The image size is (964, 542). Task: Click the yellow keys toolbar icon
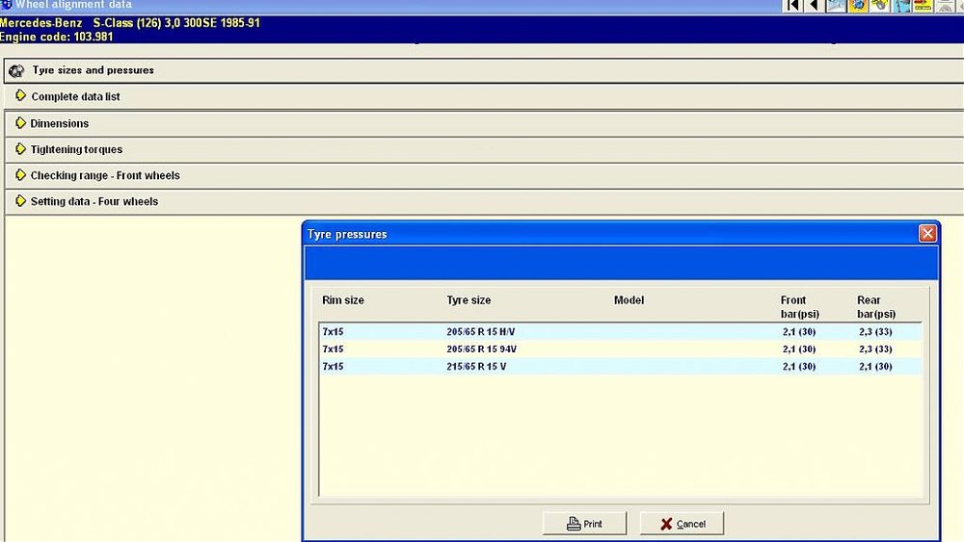point(880,6)
